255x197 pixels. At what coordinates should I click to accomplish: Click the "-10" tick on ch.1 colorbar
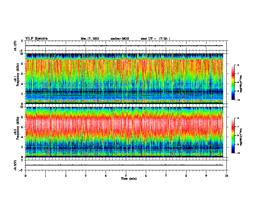(238, 100)
